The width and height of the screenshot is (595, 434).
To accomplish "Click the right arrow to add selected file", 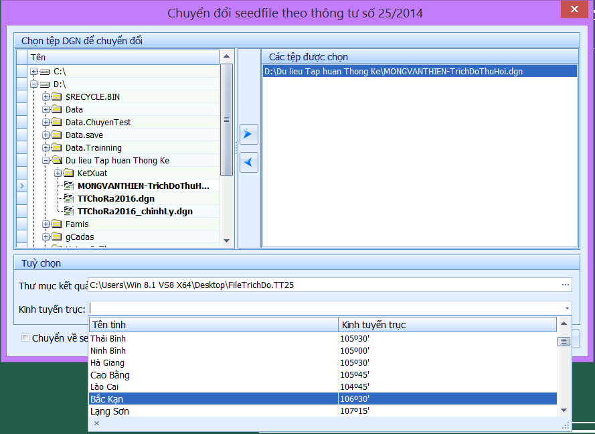I will pyautogui.click(x=248, y=135).
